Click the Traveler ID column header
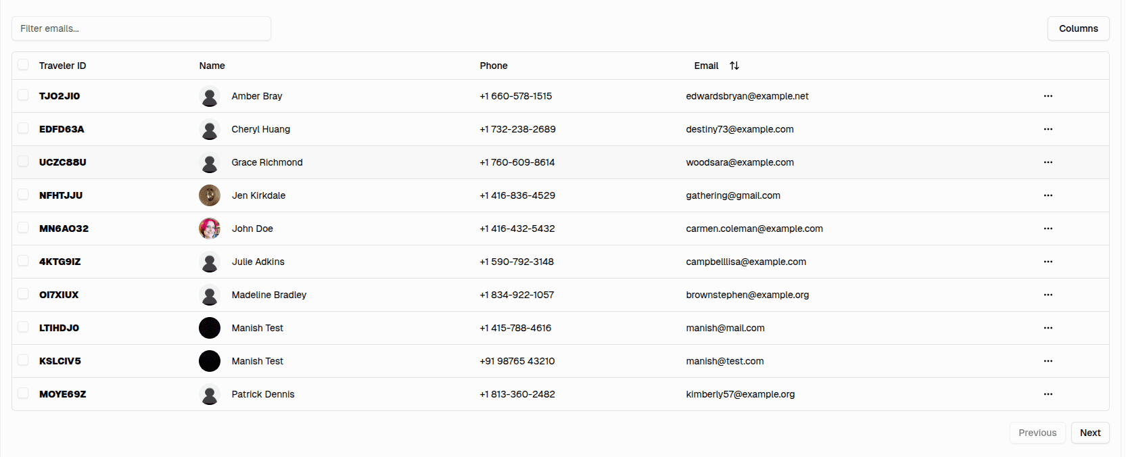1126x457 pixels. coord(63,66)
